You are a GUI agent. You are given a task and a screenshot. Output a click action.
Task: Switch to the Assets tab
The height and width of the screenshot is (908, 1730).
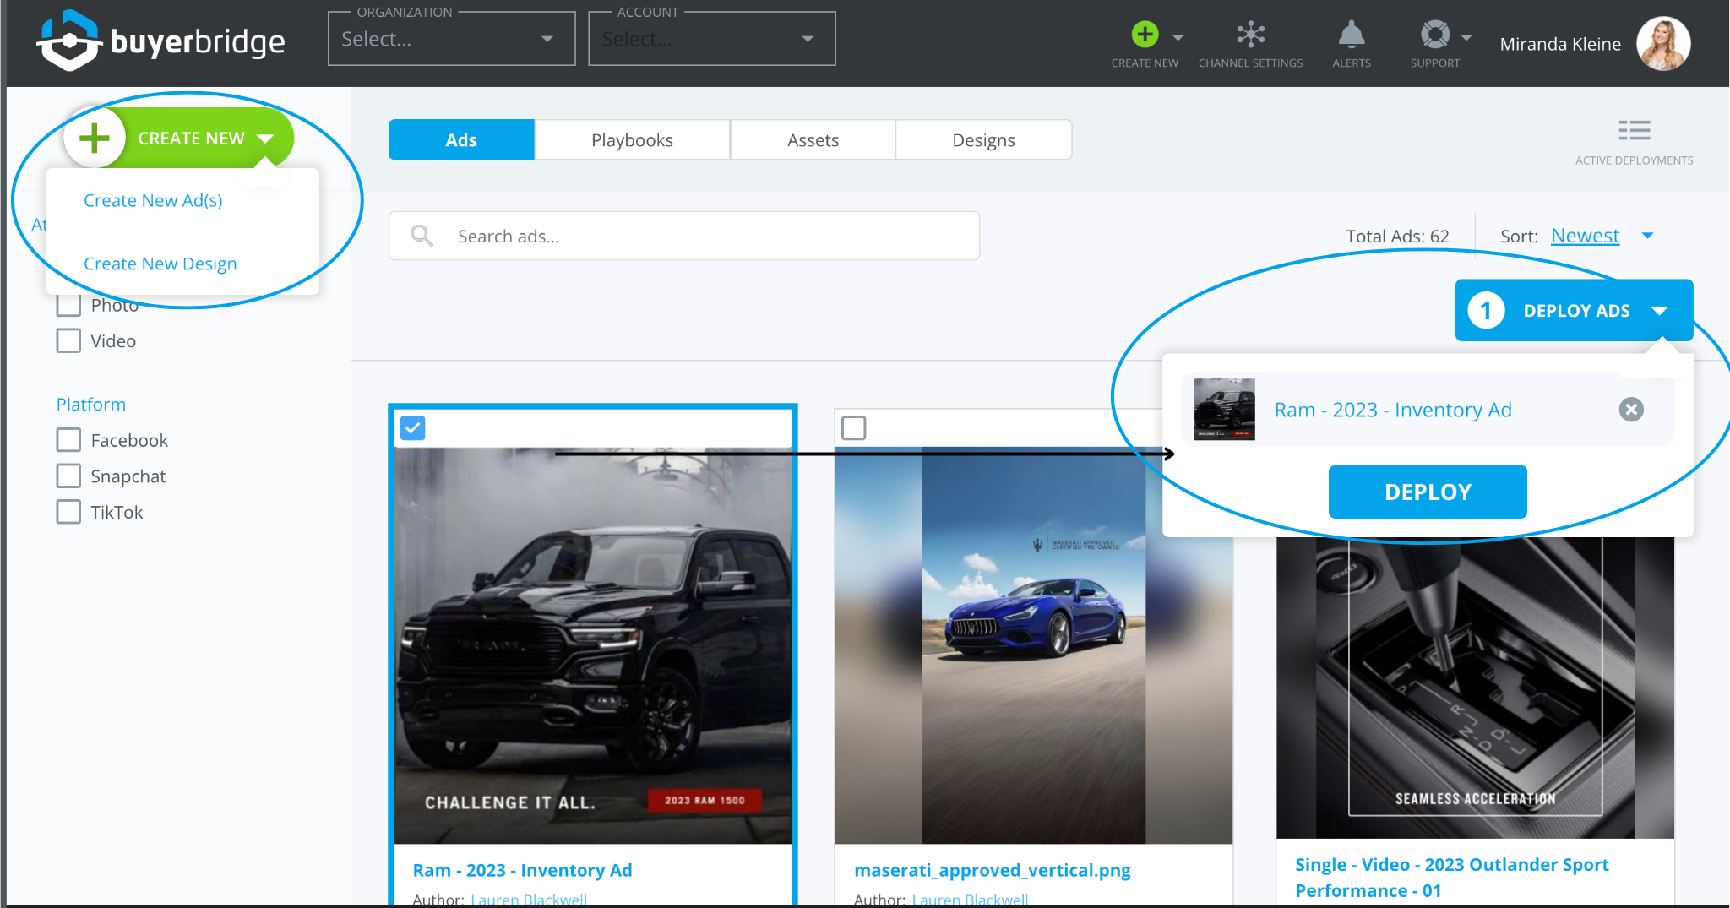(x=813, y=139)
